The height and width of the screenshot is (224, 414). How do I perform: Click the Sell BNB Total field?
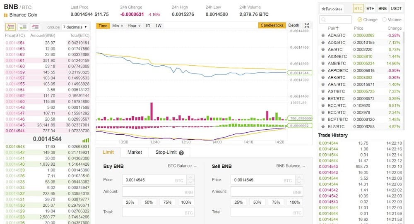[x=267, y=212]
